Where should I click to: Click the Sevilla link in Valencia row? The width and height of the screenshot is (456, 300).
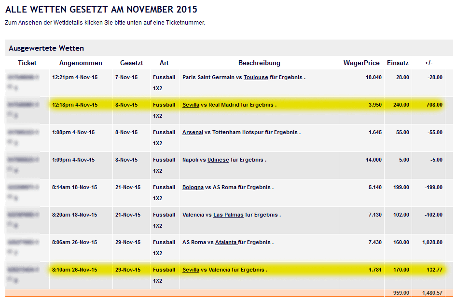coord(191,270)
